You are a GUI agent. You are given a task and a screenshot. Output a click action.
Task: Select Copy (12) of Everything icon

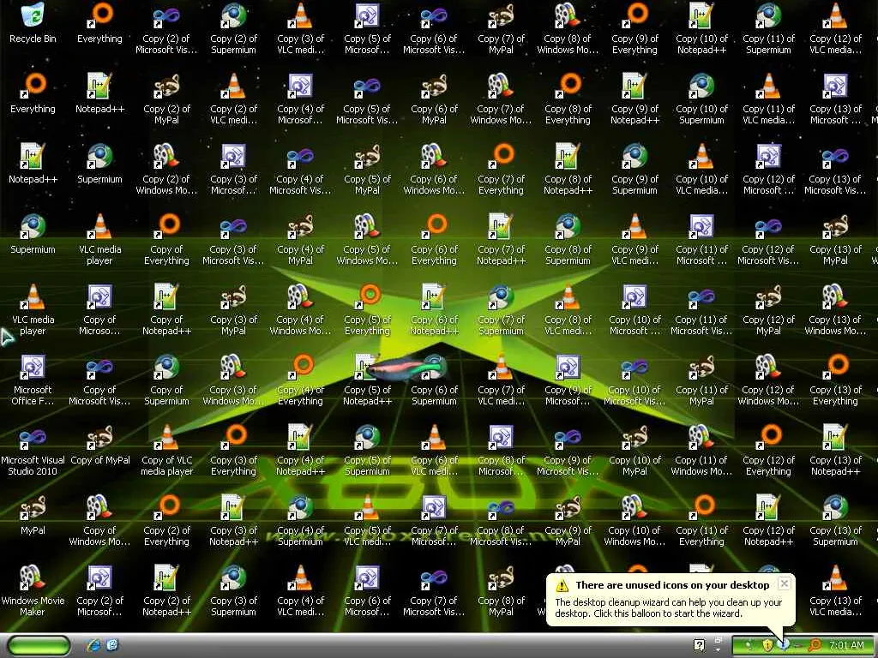(769, 450)
